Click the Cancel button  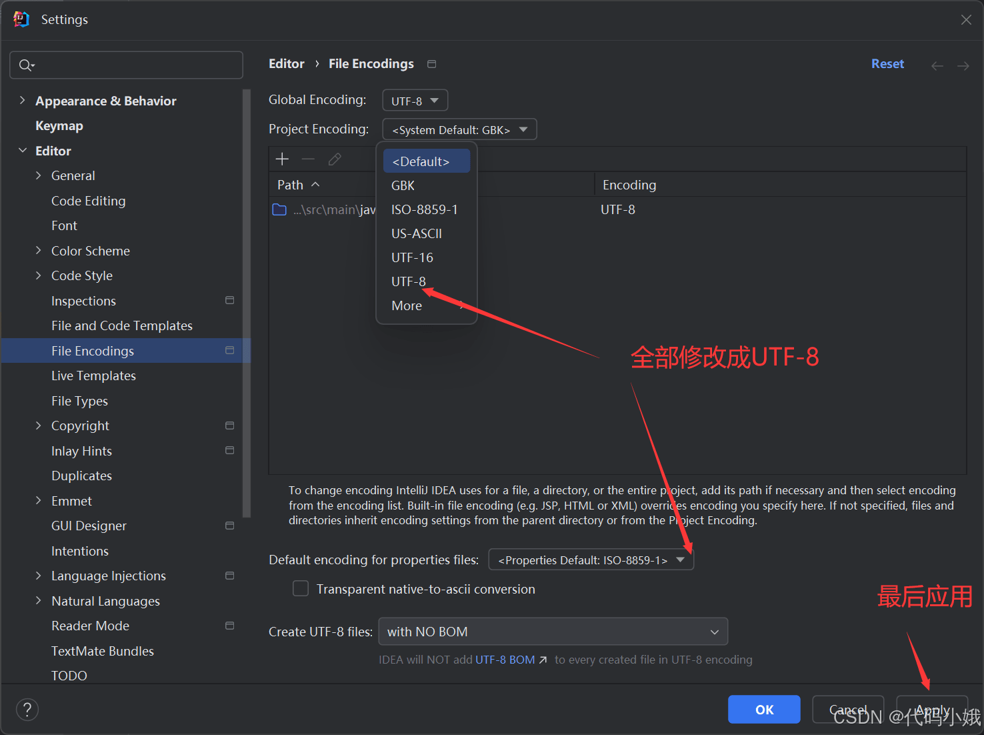[848, 710]
